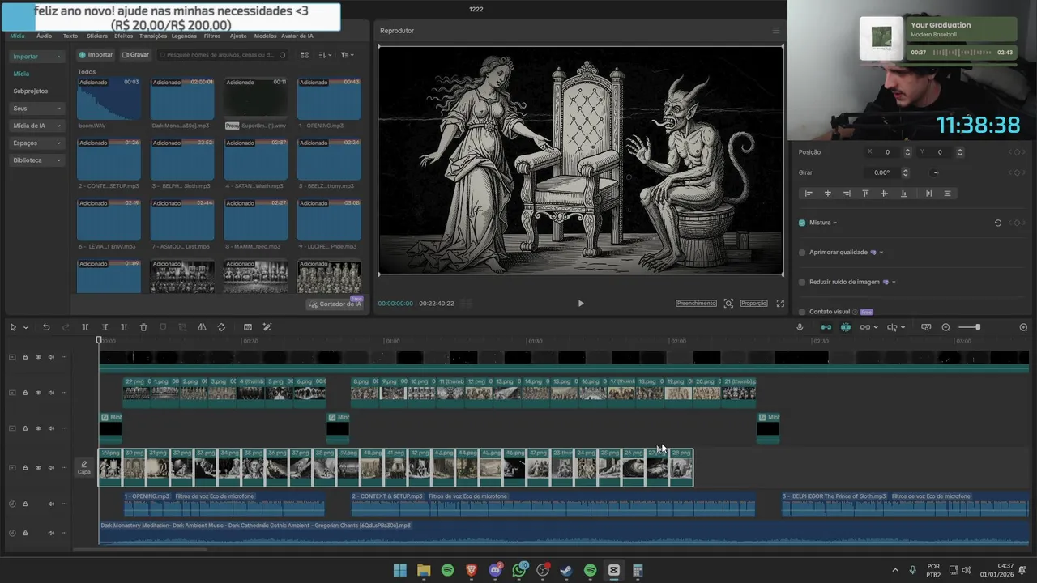Click the rotation dial next to Girar
1037x583 pixels.
click(935, 172)
